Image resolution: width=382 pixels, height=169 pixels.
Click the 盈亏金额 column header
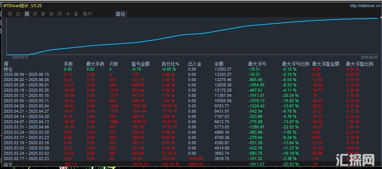(x=141, y=64)
